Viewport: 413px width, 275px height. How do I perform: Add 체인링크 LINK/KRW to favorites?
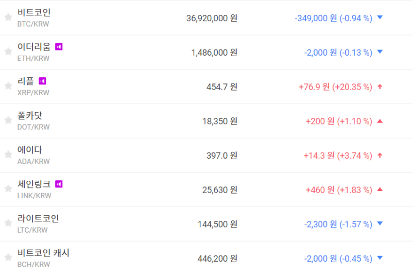(8, 189)
